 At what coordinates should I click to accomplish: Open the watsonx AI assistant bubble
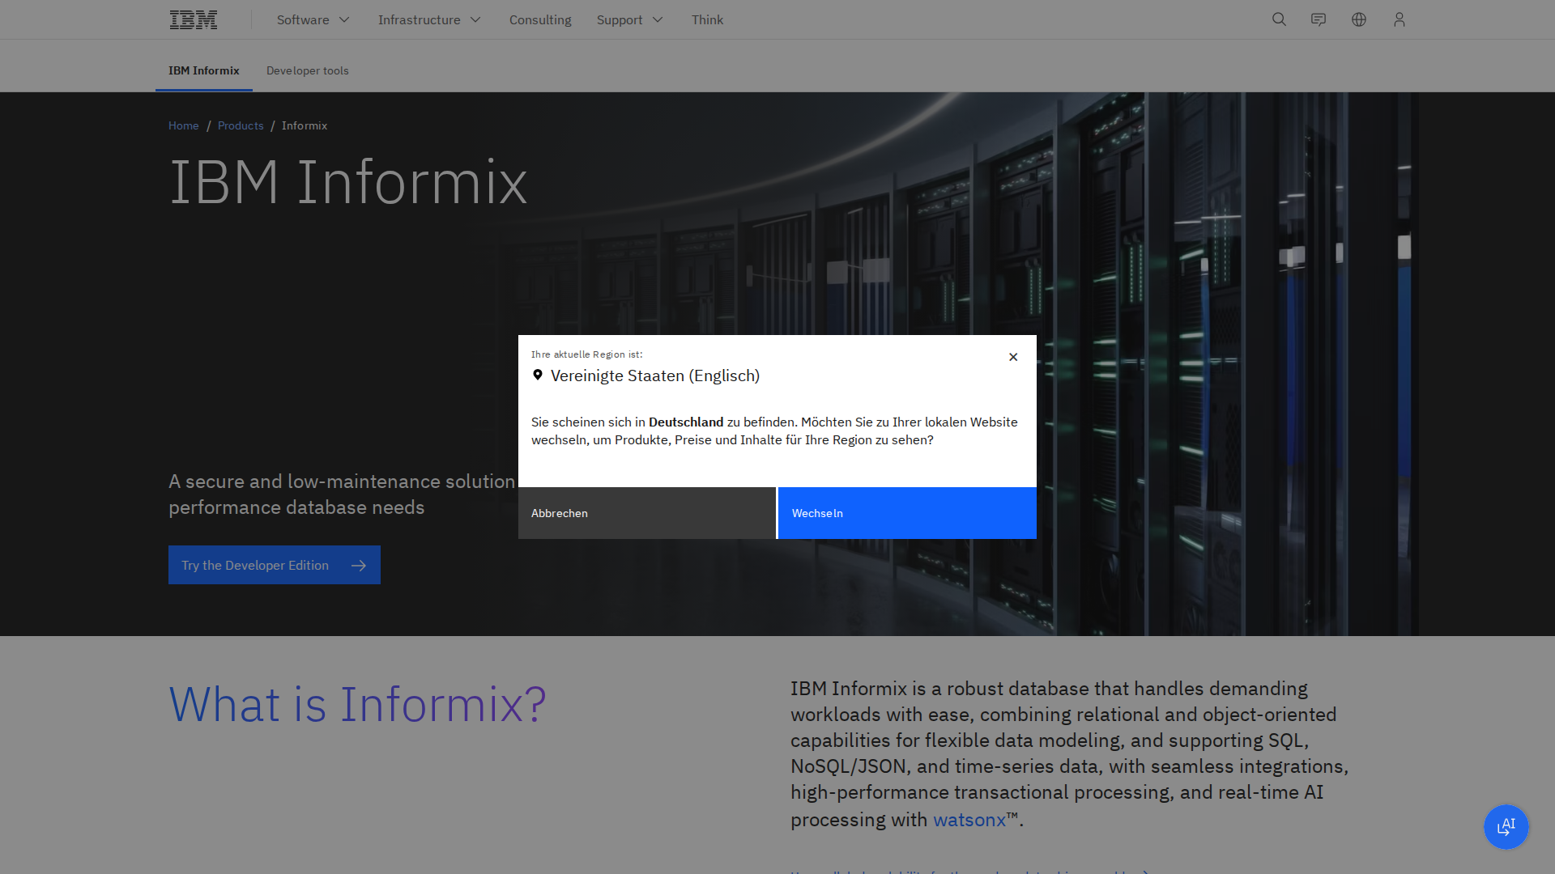coord(1506,827)
